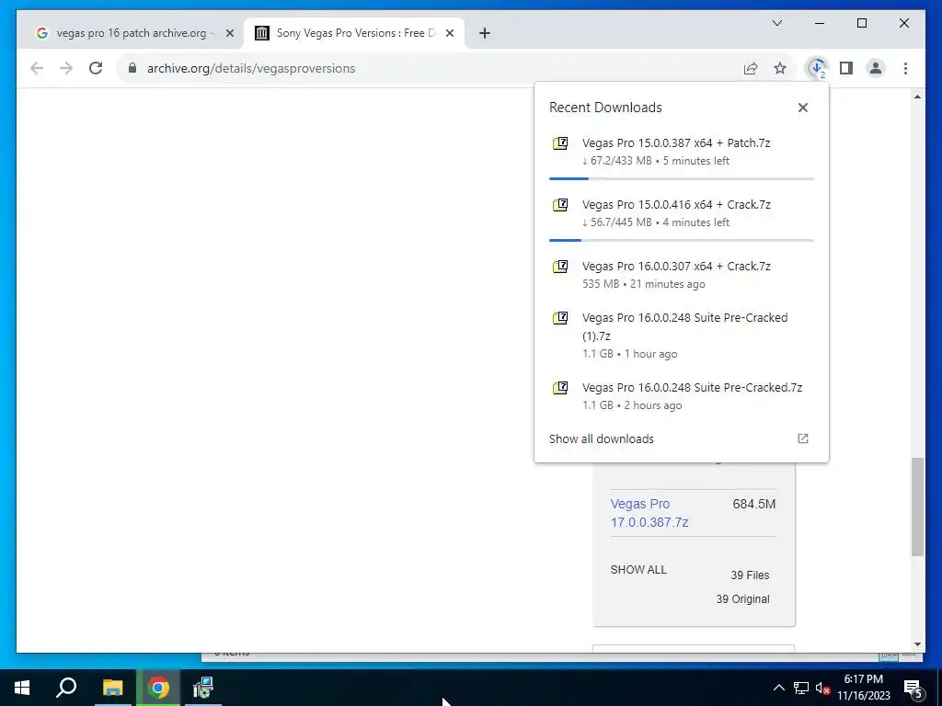942x706 pixels.
Task: Click the 684.5M file size value
Action: tap(754, 505)
